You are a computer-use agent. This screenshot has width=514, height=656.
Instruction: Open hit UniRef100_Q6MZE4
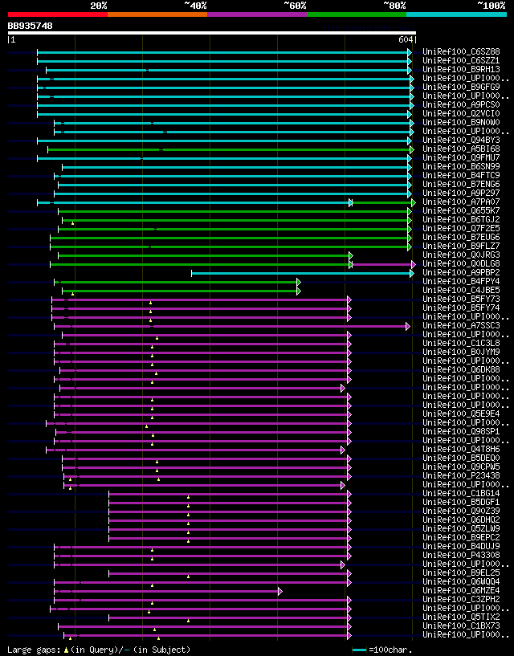(461, 591)
